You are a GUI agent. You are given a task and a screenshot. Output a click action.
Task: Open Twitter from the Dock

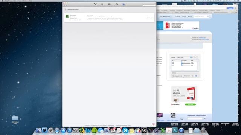click(44, 130)
